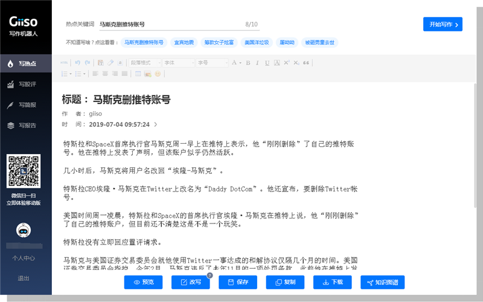Open the 写股评 section
483x302 pixels.
26,84
